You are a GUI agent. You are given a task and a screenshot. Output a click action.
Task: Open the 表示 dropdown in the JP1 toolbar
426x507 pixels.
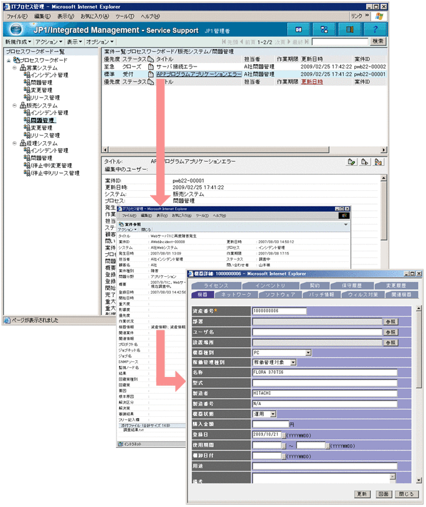pos(74,42)
